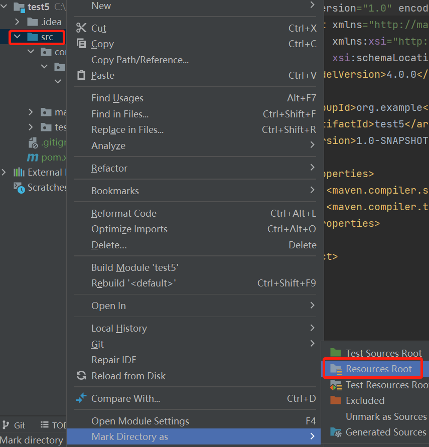Viewport: 429px width, 447px height.
Task: Click the Test Resources Root folder icon
Action: tap(336, 385)
